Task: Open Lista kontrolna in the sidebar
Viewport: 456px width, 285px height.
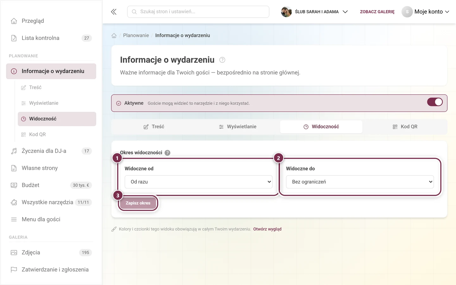Action: coord(51,38)
